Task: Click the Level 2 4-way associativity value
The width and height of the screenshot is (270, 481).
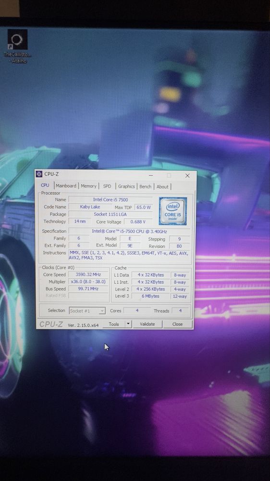Action: point(180,289)
